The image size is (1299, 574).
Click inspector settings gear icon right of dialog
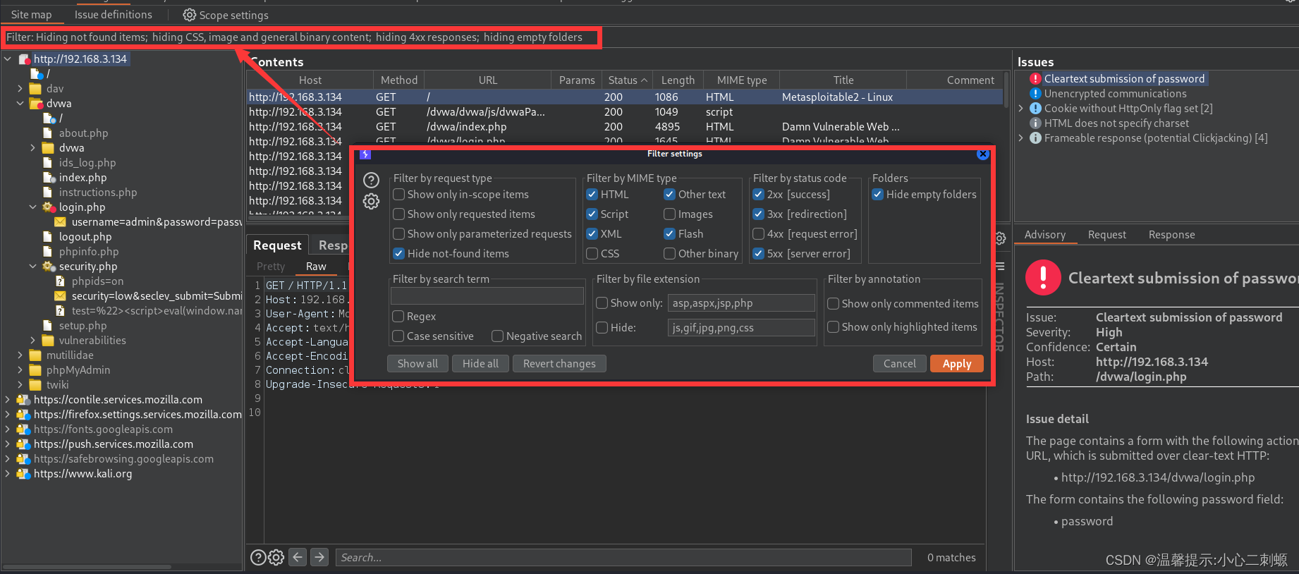(1000, 238)
